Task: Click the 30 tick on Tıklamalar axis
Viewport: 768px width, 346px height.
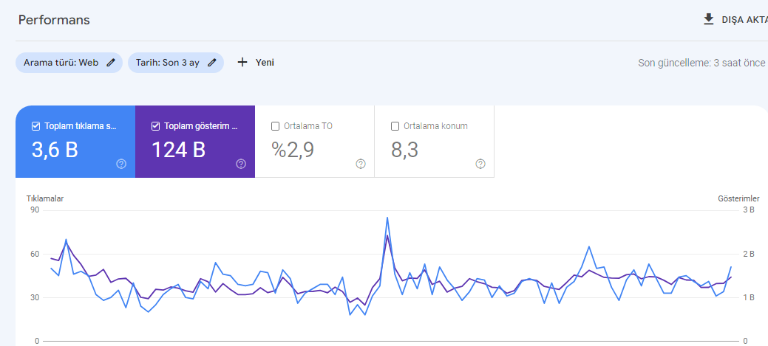Action: tap(35, 297)
